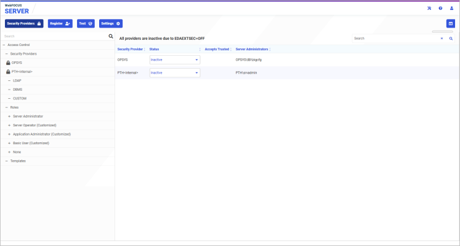This screenshot has width=460, height=246.
Task: Select DBMS in the tree
Action: coord(18,90)
